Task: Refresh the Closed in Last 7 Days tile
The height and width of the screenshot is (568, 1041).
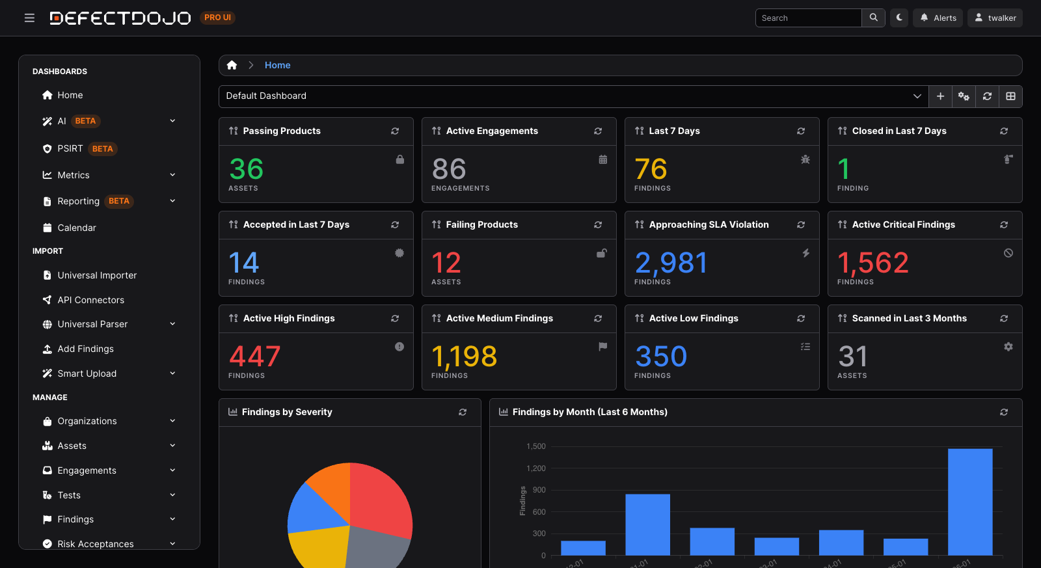Action: [x=1004, y=131]
